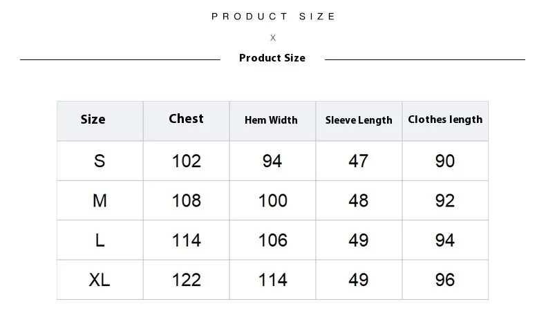This screenshot has width=546, height=333.
Task: Select the Sleeve Length column header
Action: pyautogui.click(x=359, y=120)
